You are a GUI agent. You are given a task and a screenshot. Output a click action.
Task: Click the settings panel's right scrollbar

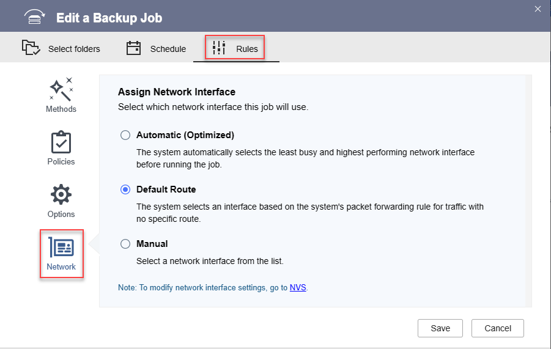tap(528, 189)
